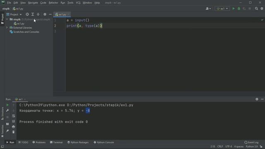The height and width of the screenshot is (149, 265).
Task: Open the Help menu
Action: click(x=97, y=3)
